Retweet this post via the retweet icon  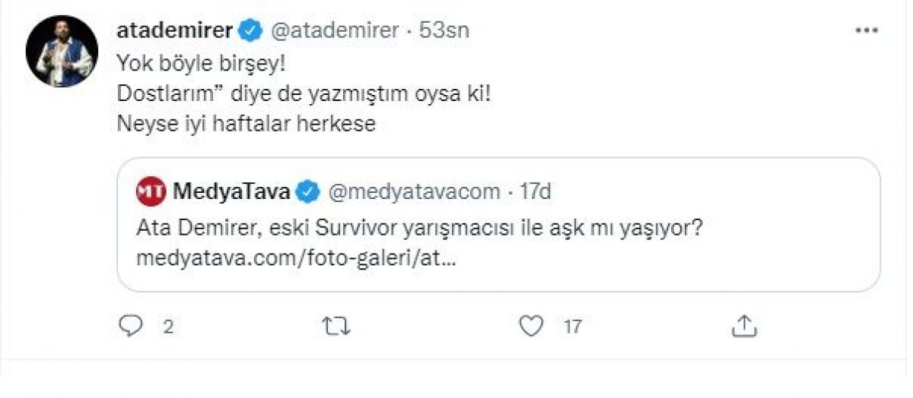(x=333, y=327)
